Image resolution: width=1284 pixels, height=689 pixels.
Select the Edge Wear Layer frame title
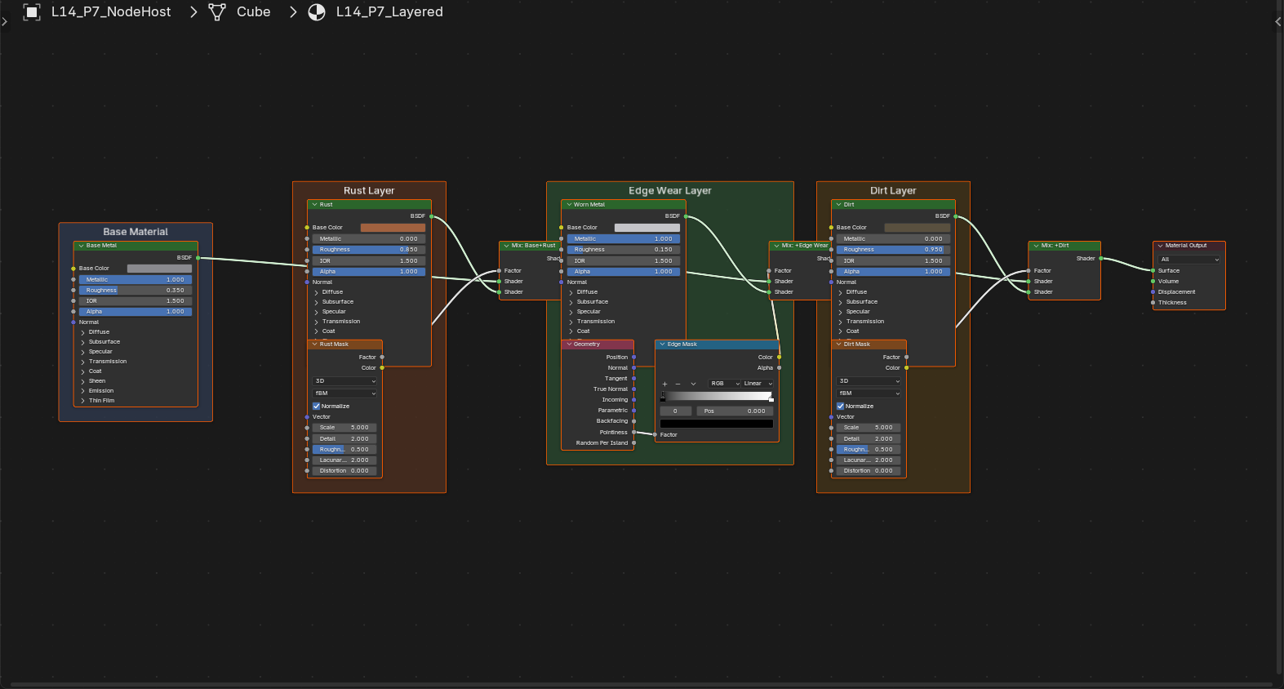pyautogui.click(x=670, y=191)
